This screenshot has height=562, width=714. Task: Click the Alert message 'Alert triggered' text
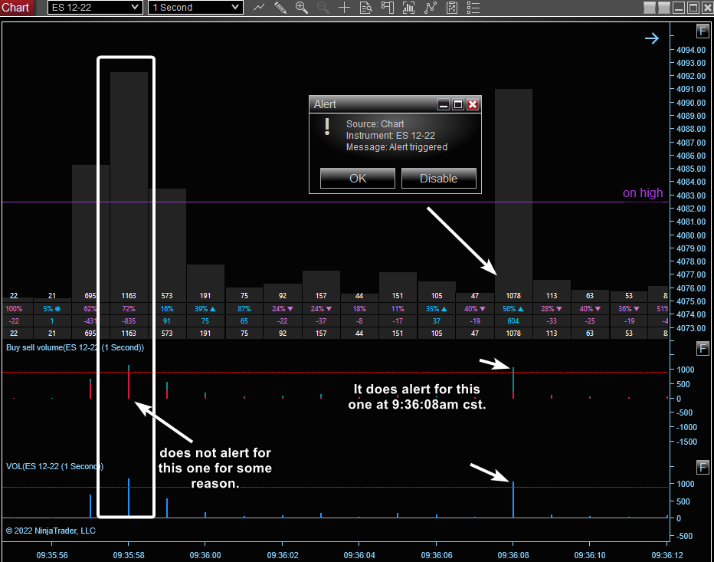coord(418,147)
